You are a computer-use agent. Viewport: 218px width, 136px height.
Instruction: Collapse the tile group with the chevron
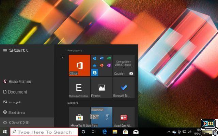(x=62, y=57)
